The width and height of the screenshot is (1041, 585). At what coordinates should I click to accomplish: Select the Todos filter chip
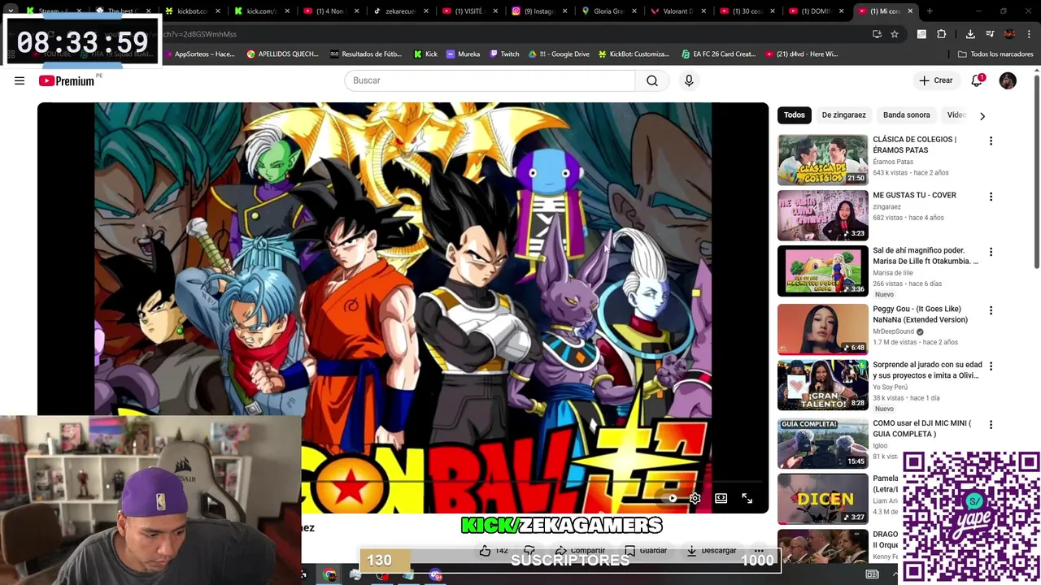(x=795, y=115)
